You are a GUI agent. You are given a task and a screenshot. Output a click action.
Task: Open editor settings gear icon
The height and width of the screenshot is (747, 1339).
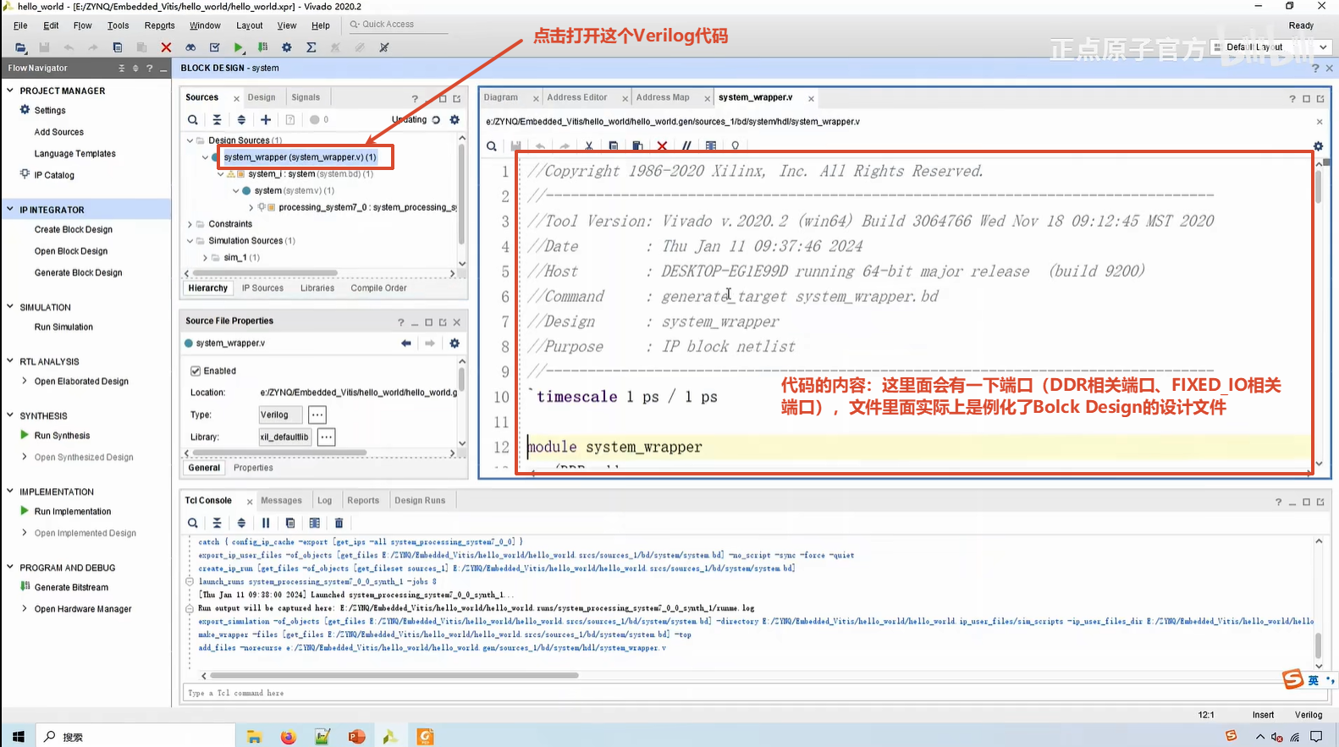[1318, 146]
